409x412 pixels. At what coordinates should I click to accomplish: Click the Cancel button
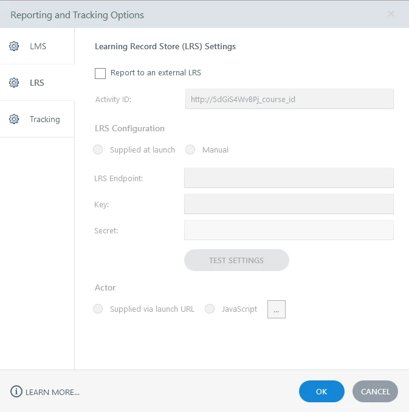click(x=375, y=392)
